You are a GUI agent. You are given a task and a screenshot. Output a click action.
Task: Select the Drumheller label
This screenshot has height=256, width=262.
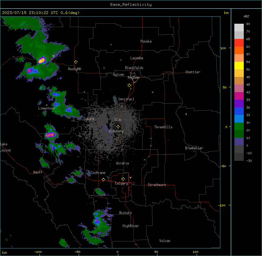click(194, 148)
